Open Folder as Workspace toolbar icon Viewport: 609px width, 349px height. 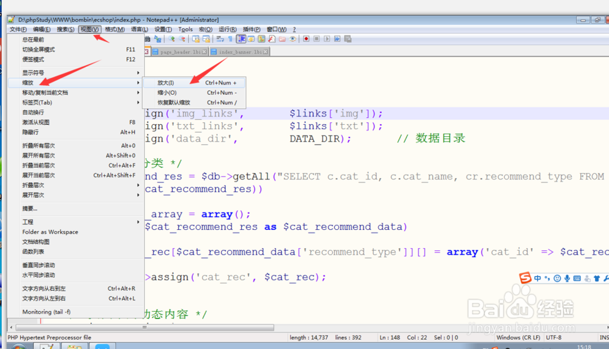coord(283,39)
